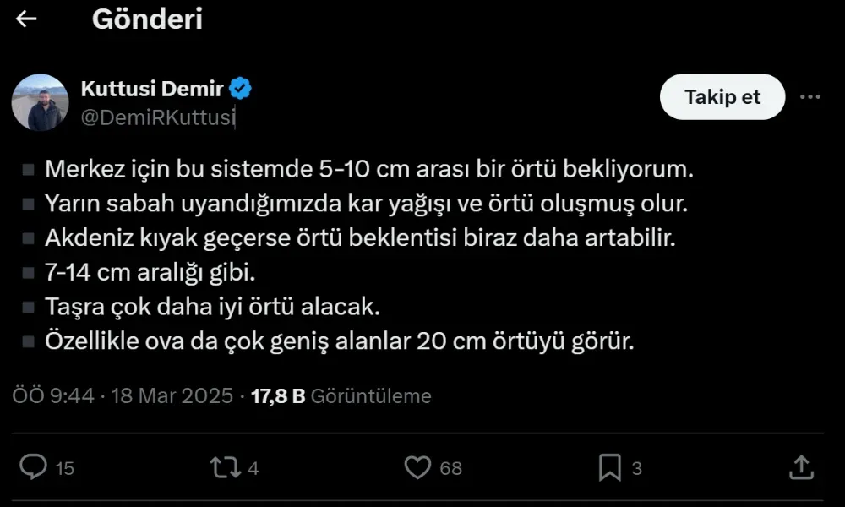Click the like count 68
The image size is (845, 507).
tap(451, 468)
